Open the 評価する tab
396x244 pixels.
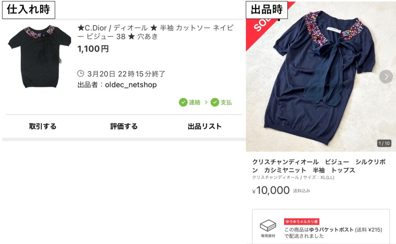pyautogui.click(x=124, y=126)
